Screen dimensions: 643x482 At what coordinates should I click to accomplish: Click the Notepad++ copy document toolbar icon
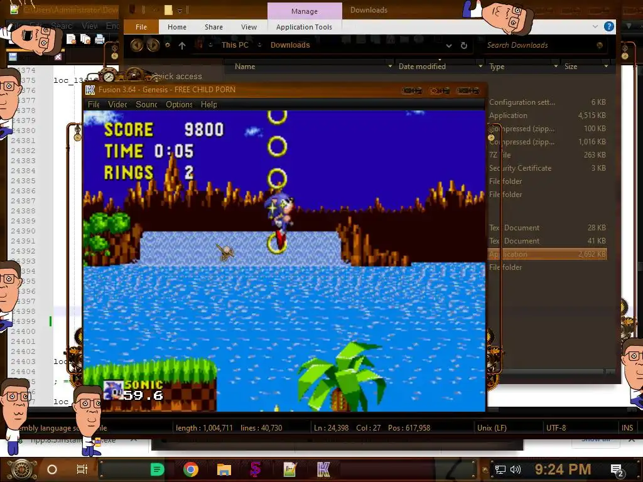click(85, 40)
